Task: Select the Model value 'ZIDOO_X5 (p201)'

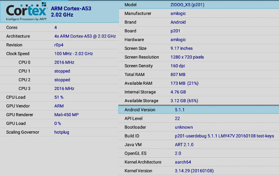Action: click(x=187, y=5)
